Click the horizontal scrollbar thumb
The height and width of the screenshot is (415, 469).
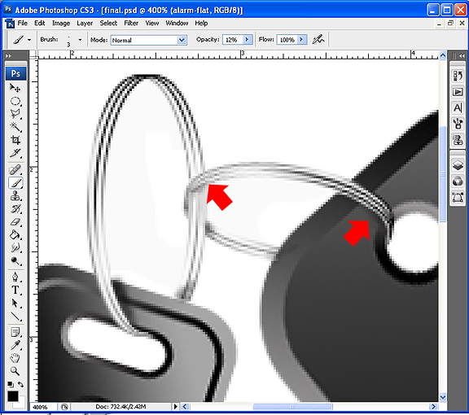pyautogui.click(x=292, y=407)
